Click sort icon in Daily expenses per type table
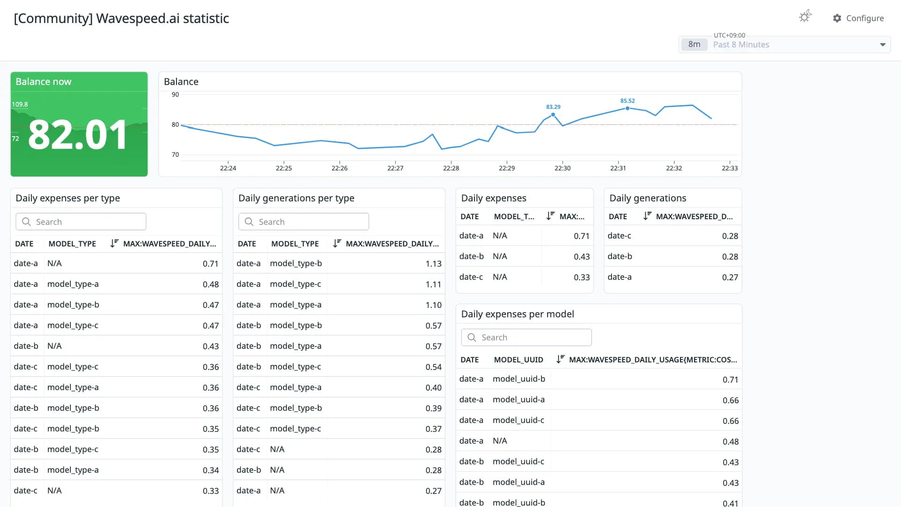901x507 pixels. click(114, 244)
